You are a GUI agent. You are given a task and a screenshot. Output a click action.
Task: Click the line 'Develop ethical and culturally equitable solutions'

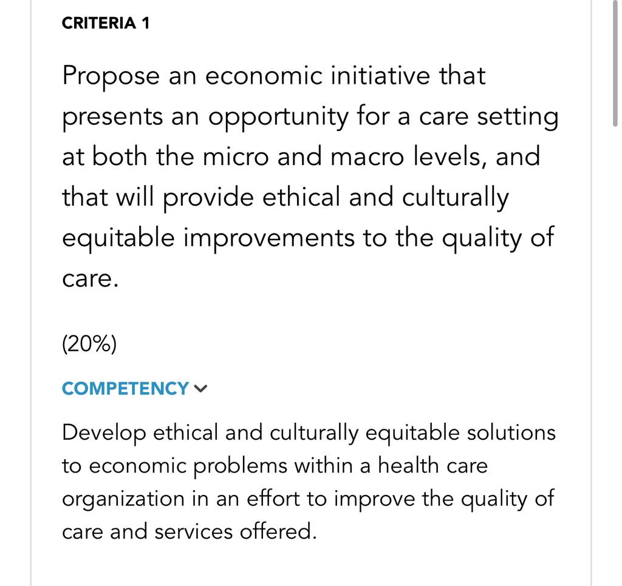click(309, 434)
